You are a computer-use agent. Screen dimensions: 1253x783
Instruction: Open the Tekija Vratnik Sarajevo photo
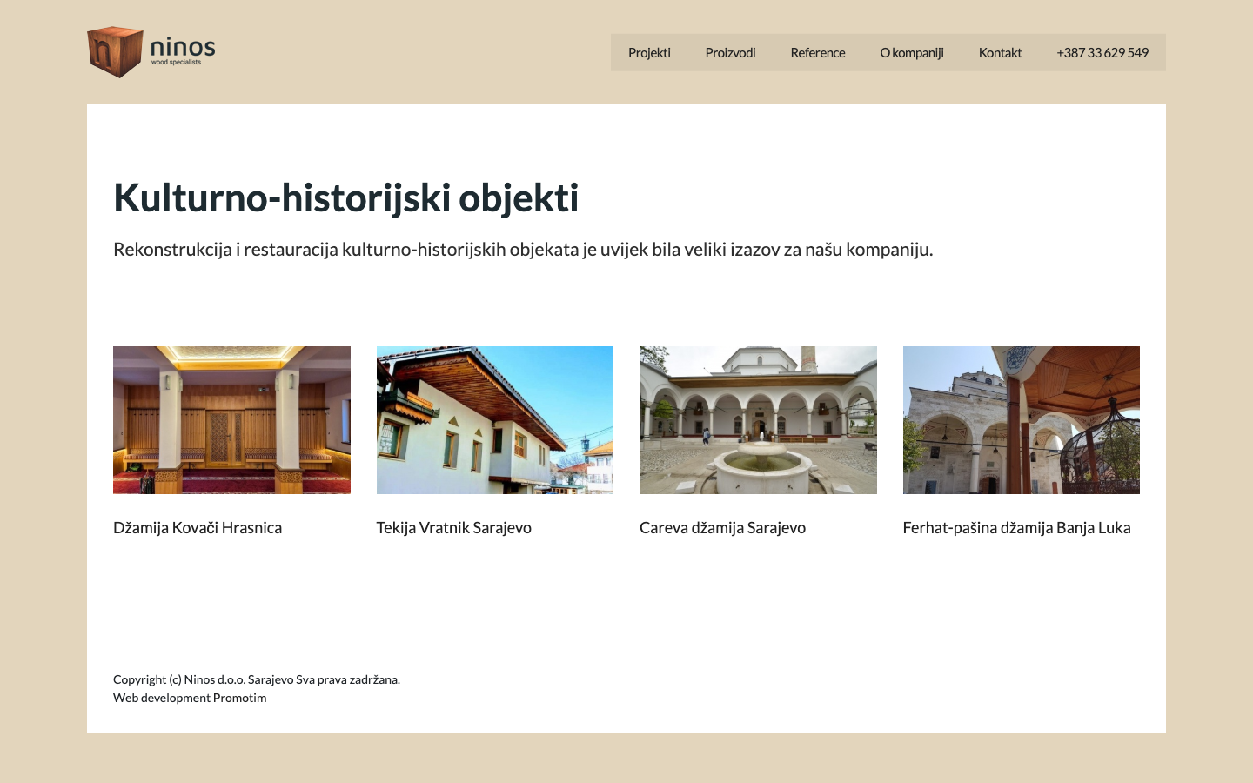[495, 420]
